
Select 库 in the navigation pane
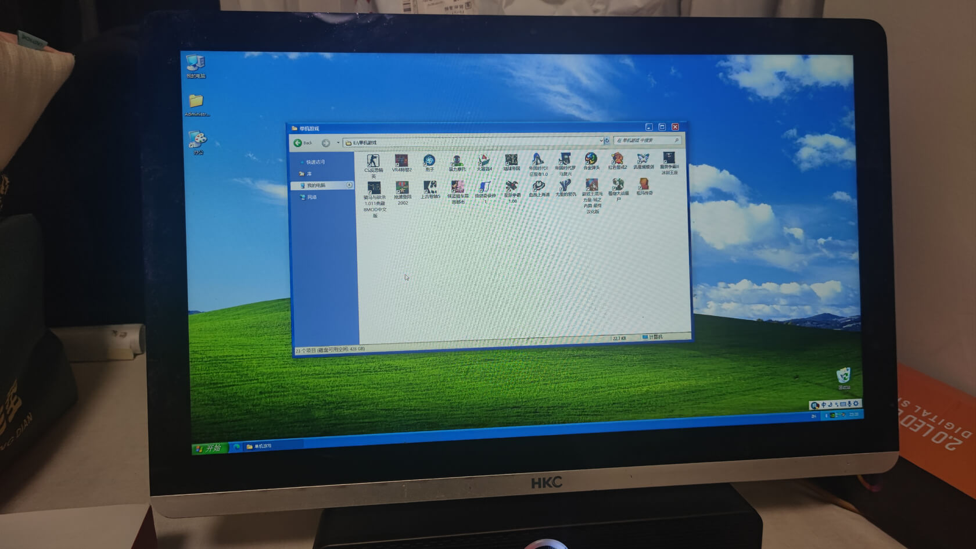(306, 174)
